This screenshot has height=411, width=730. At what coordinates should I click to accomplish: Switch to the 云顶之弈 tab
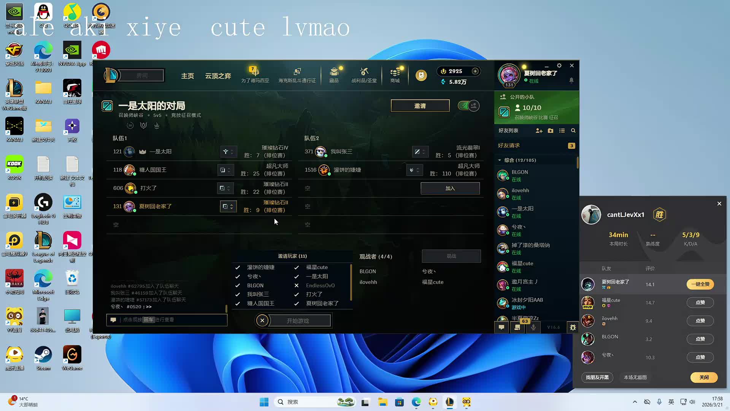pyautogui.click(x=218, y=76)
